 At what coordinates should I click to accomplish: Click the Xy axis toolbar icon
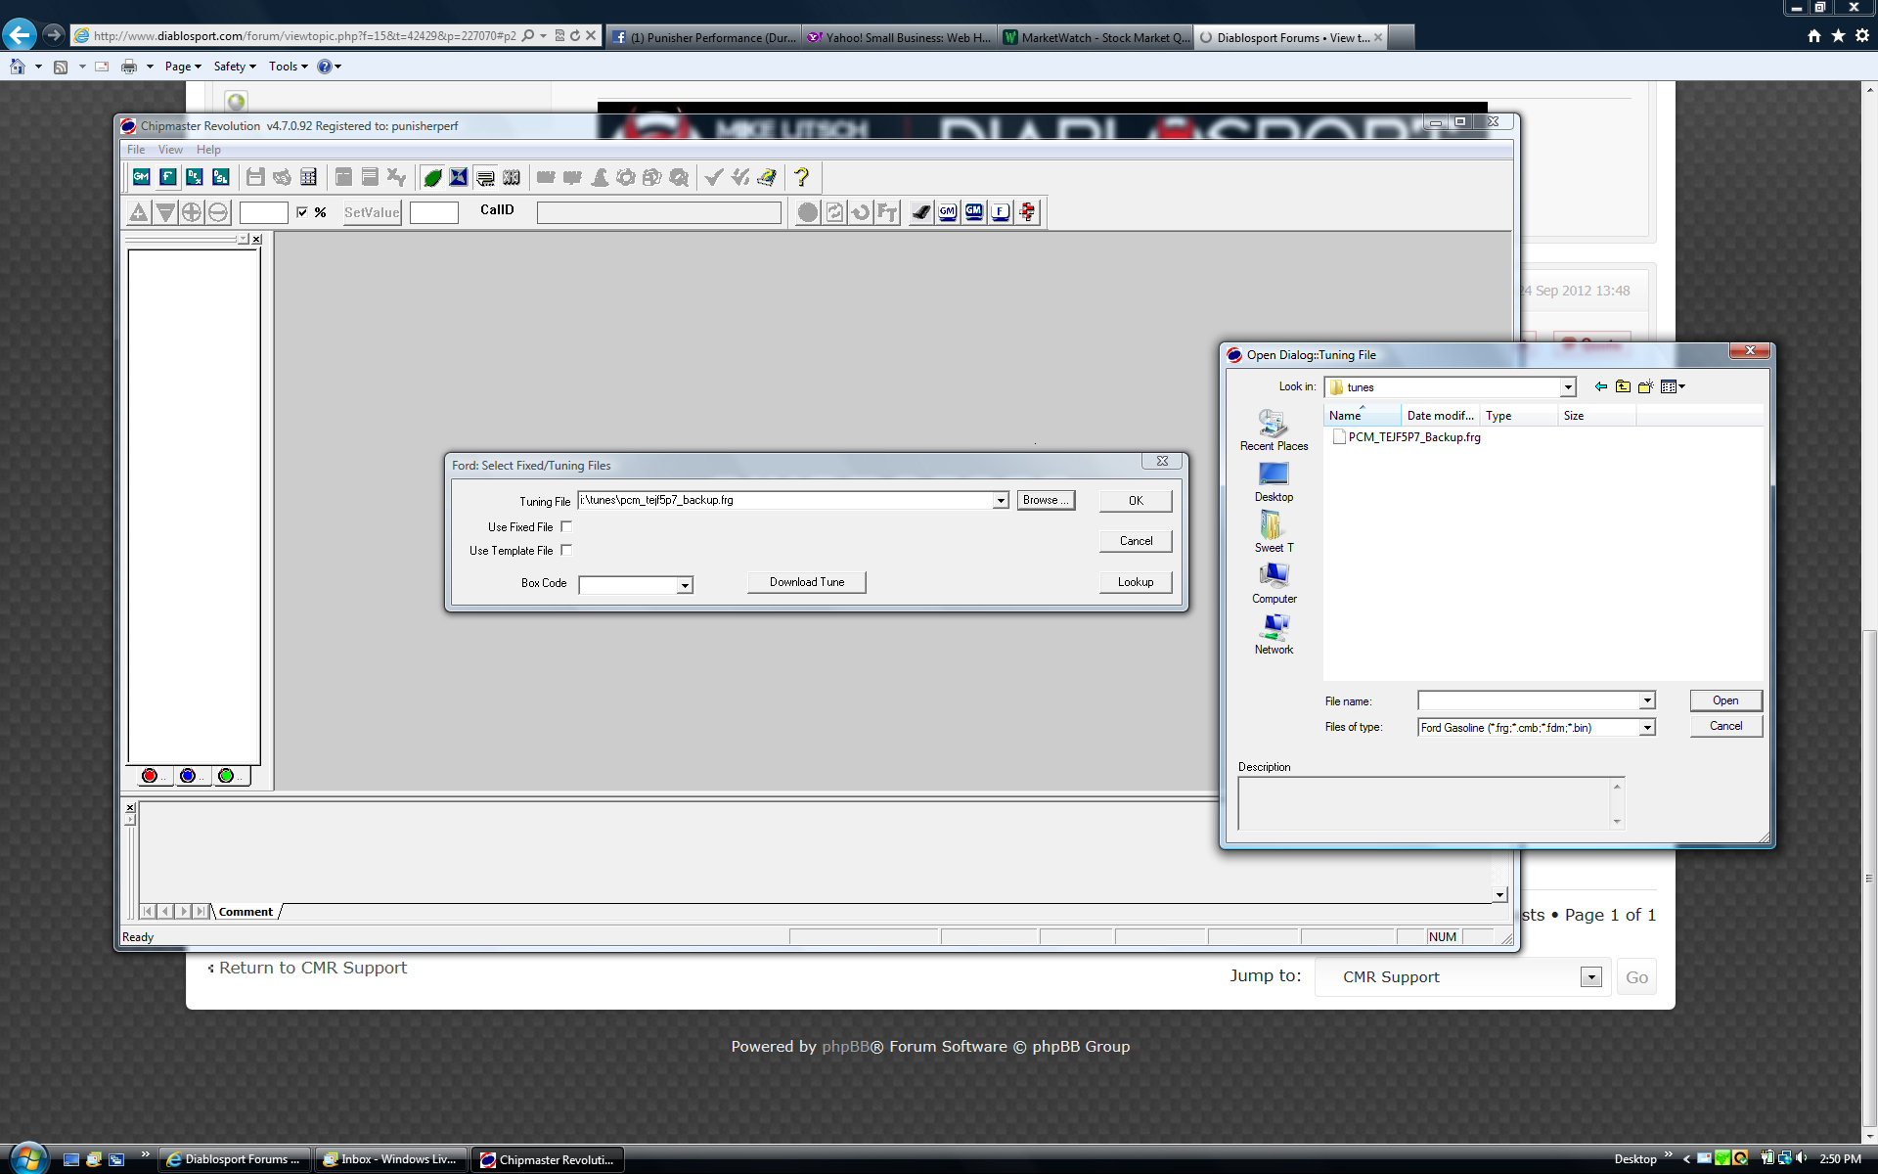click(396, 177)
